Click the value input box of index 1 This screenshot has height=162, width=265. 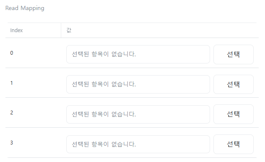[x=138, y=84]
